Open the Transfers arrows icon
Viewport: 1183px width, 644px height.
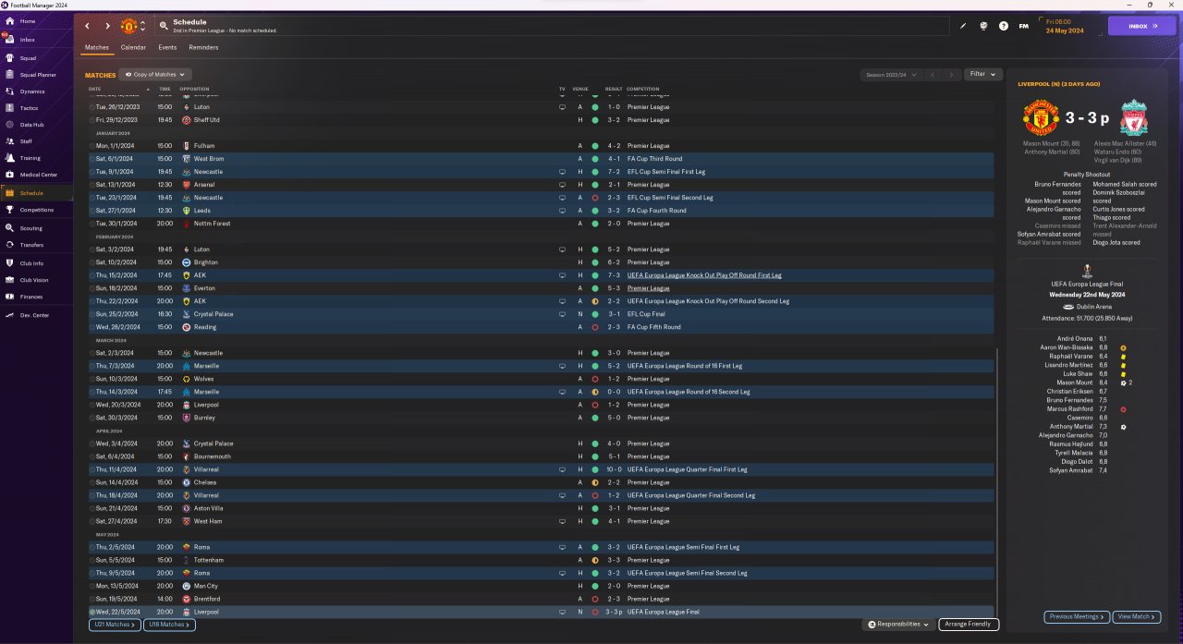10,245
